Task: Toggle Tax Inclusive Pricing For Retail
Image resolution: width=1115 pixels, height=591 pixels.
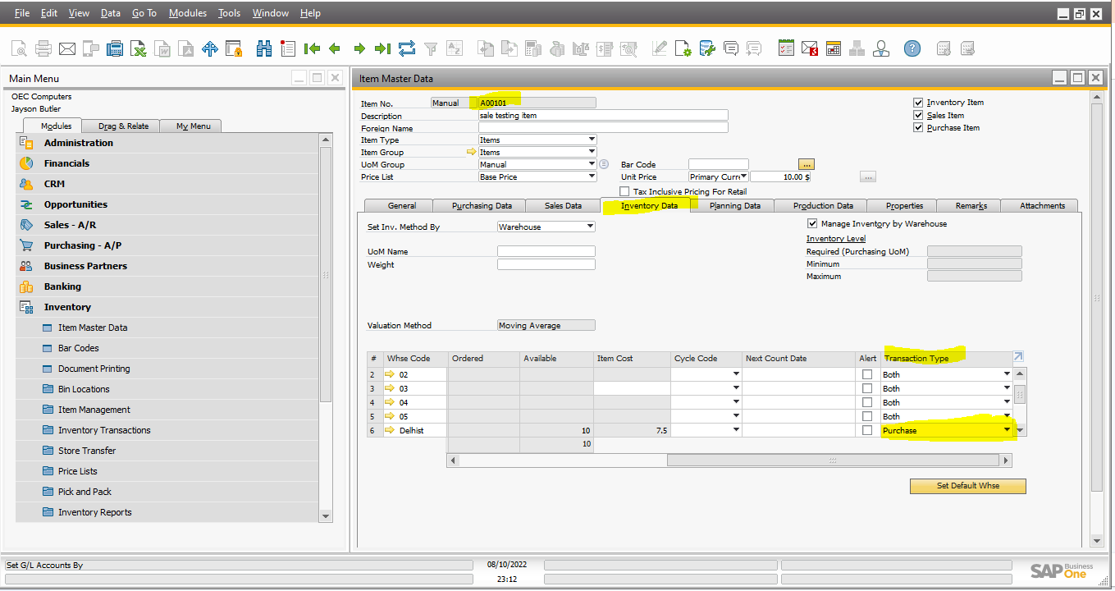Action: coord(624,191)
